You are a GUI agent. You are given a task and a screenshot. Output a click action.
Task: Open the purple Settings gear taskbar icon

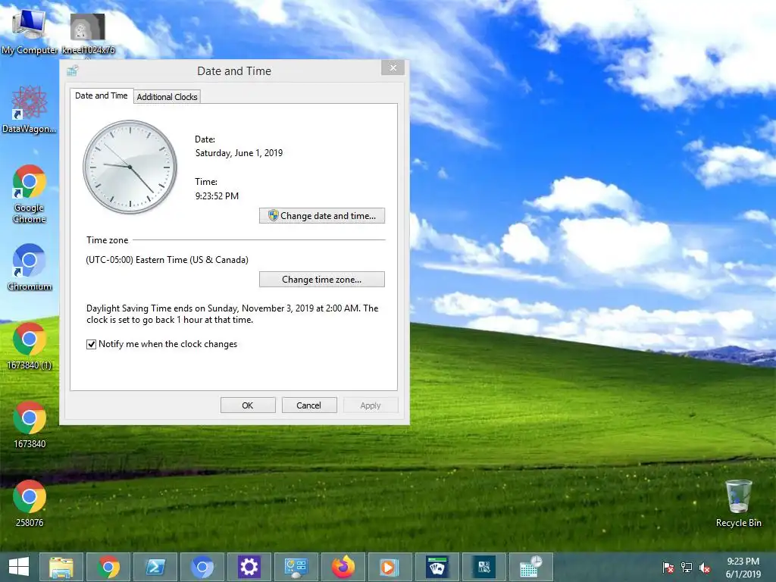click(x=249, y=567)
